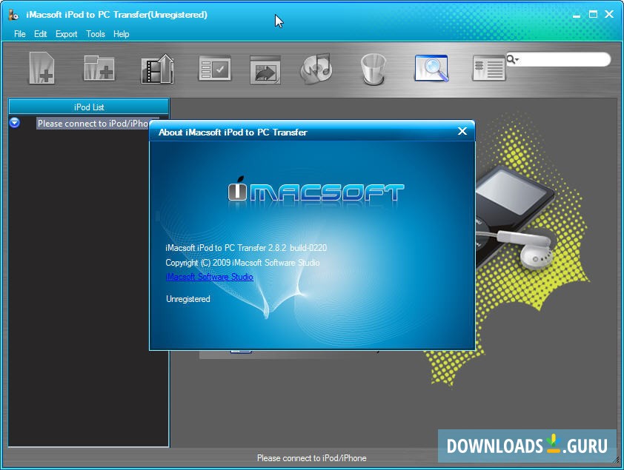Collapse the blue arrow in iPod list
The height and width of the screenshot is (470, 624).
(x=14, y=122)
